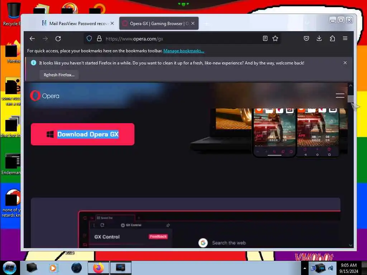Open the Windows Start button

9,268
